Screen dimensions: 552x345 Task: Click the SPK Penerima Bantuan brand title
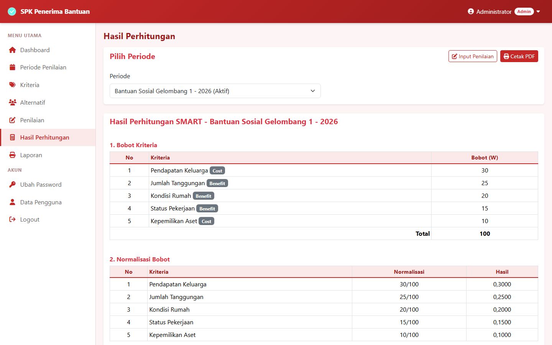coord(55,11)
